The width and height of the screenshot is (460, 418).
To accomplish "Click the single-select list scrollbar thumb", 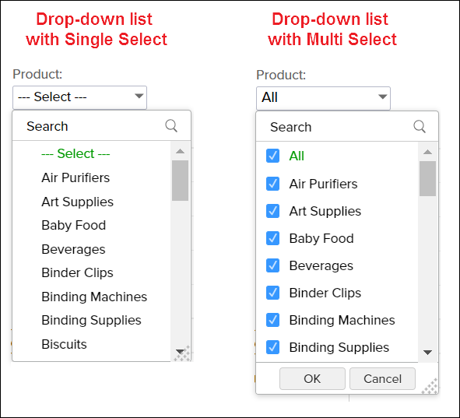I will pos(180,181).
